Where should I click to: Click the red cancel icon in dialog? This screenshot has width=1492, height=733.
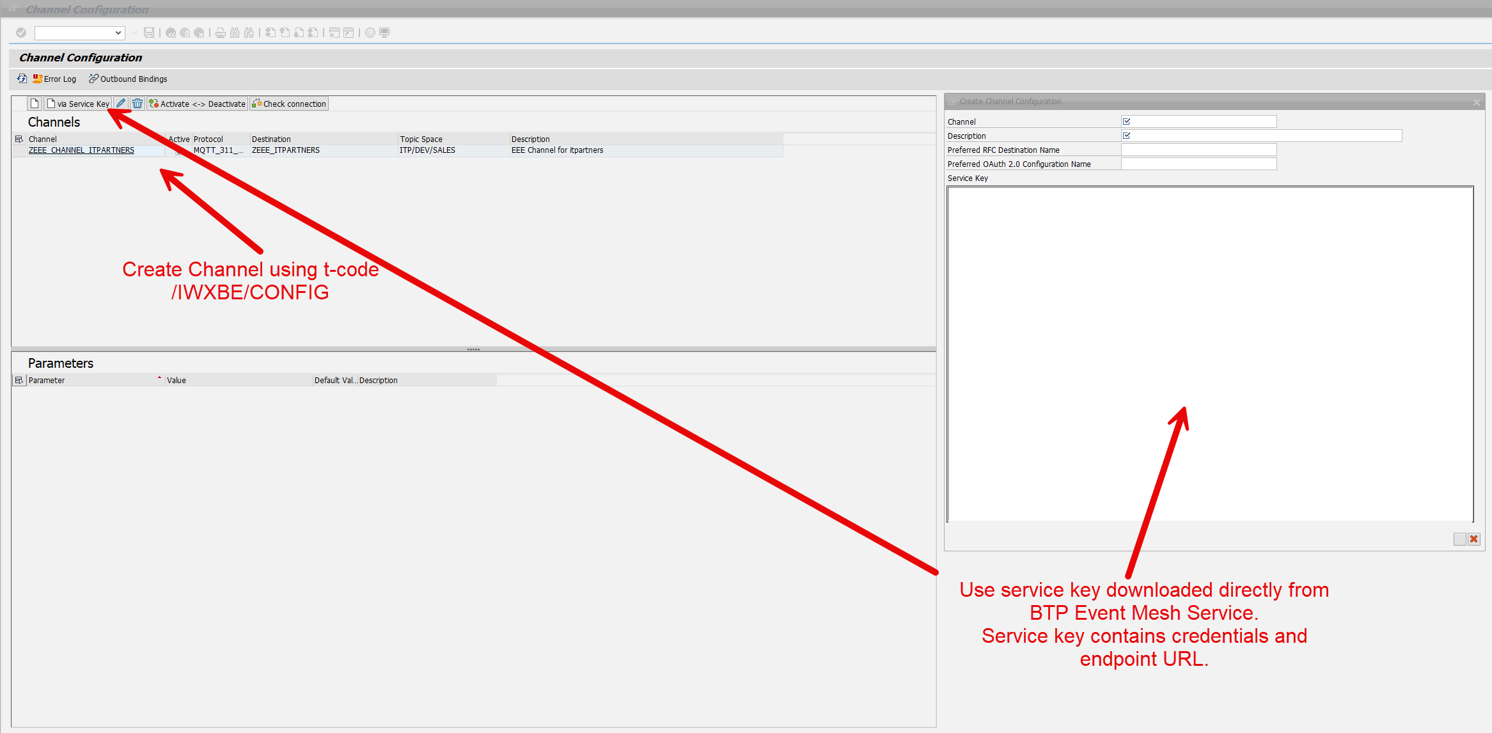tap(1473, 539)
